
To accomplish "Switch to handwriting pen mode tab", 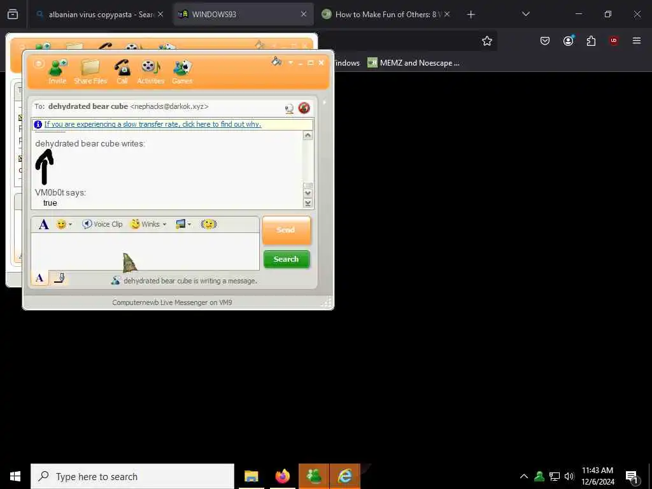I will pos(59,278).
